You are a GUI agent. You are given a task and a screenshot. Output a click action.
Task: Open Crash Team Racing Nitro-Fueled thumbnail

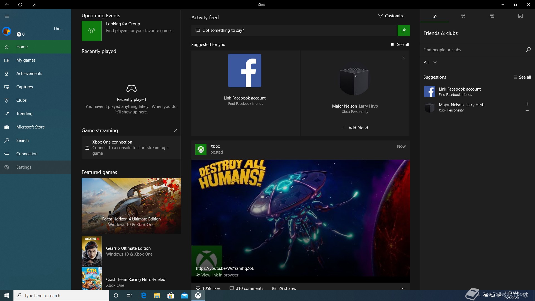pyautogui.click(x=92, y=279)
